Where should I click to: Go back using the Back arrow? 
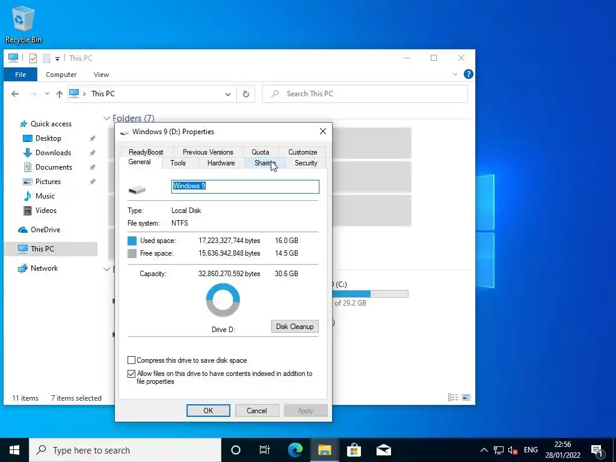pos(15,94)
